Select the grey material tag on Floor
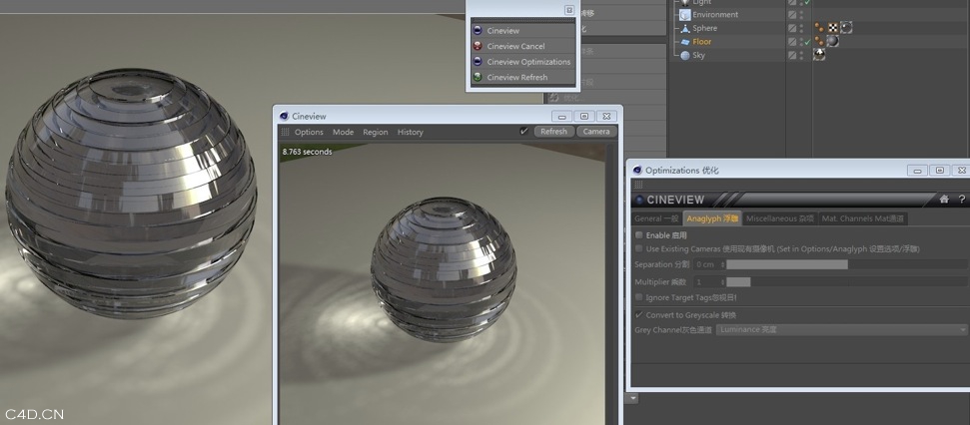Screen dimensions: 970x425 [x=833, y=41]
